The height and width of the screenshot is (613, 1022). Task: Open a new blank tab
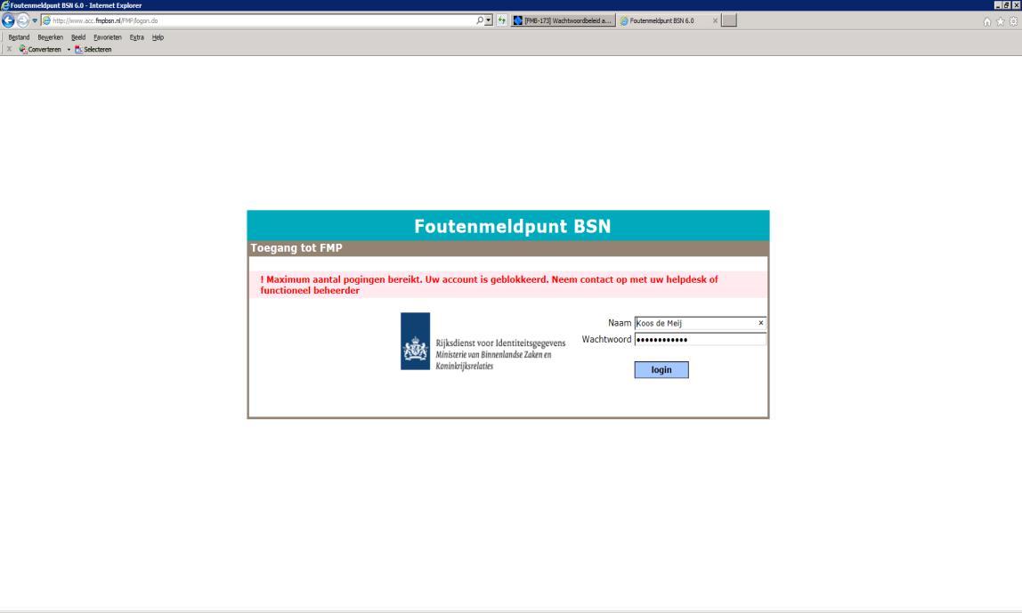point(729,20)
